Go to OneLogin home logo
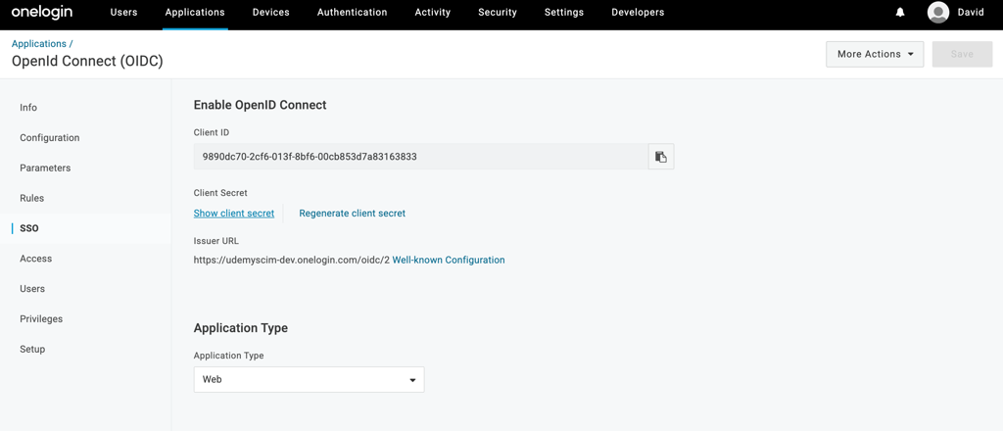1003x431 pixels. click(41, 12)
